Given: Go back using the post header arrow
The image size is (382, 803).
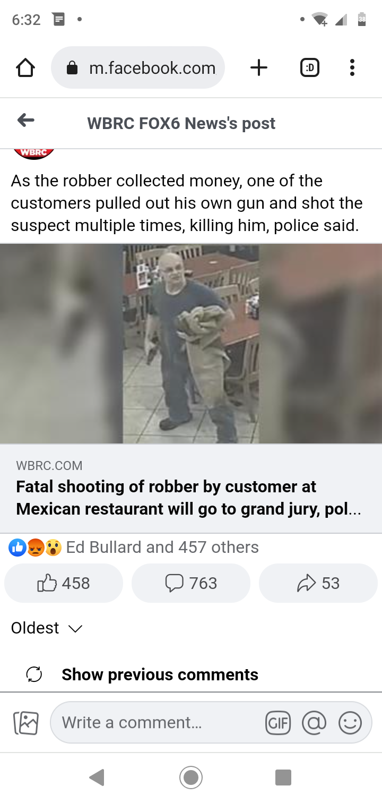Looking at the screenshot, I should click(25, 121).
